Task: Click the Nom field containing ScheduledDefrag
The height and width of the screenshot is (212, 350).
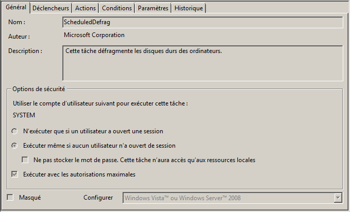Action: click(202, 23)
